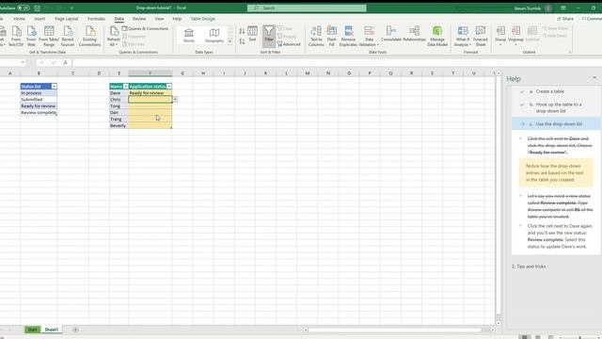Open the Review ribbon tab

point(139,19)
